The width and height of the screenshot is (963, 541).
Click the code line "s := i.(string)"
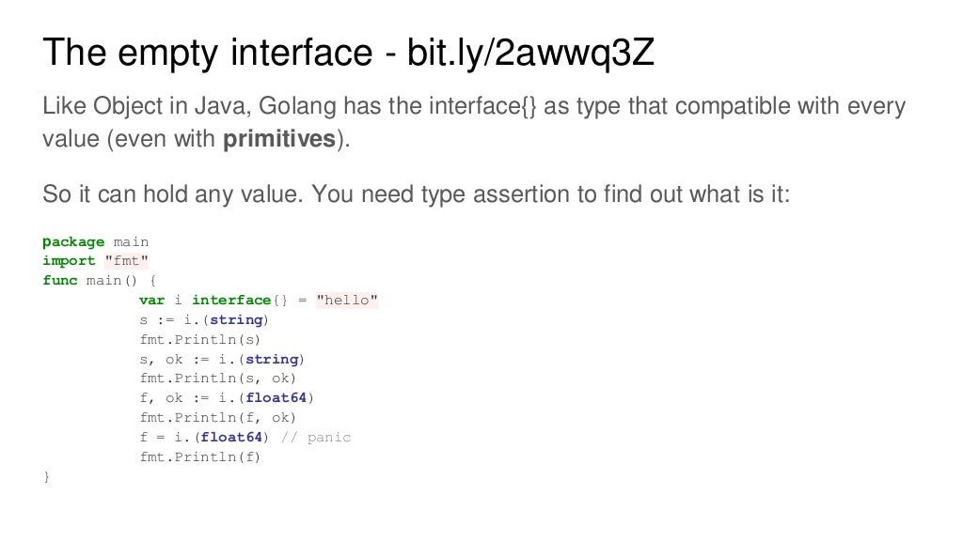(210, 319)
